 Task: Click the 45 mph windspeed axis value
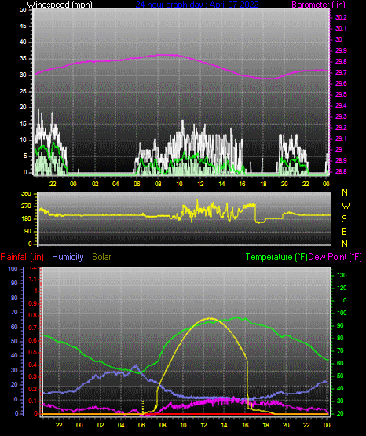[x=23, y=26]
